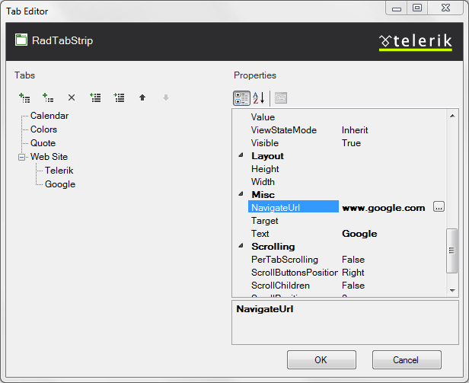This screenshot has height=383, width=469.
Task: Collapse the Misc property category
Action: coord(241,195)
